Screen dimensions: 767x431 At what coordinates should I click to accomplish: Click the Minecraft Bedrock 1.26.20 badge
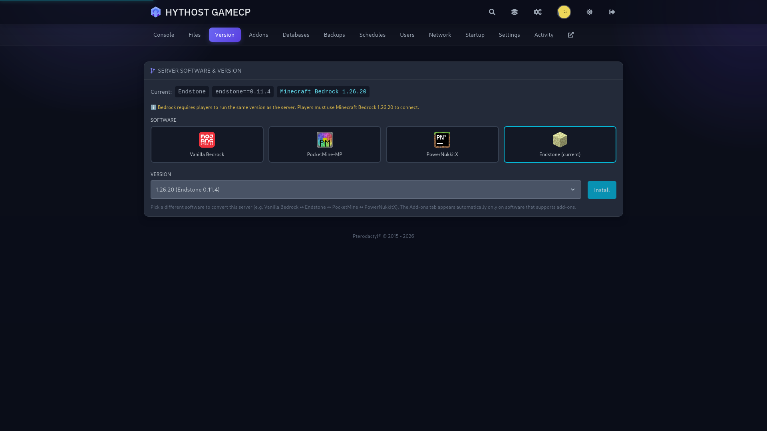pyautogui.click(x=323, y=92)
